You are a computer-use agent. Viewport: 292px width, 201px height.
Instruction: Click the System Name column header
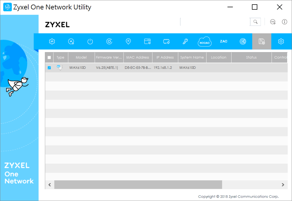coord(192,58)
